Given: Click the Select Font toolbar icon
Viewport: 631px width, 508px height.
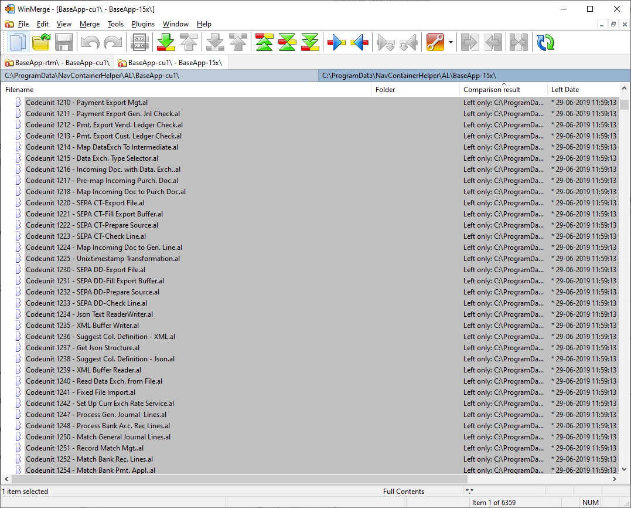Looking at the screenshot, I should coord(139,42).
